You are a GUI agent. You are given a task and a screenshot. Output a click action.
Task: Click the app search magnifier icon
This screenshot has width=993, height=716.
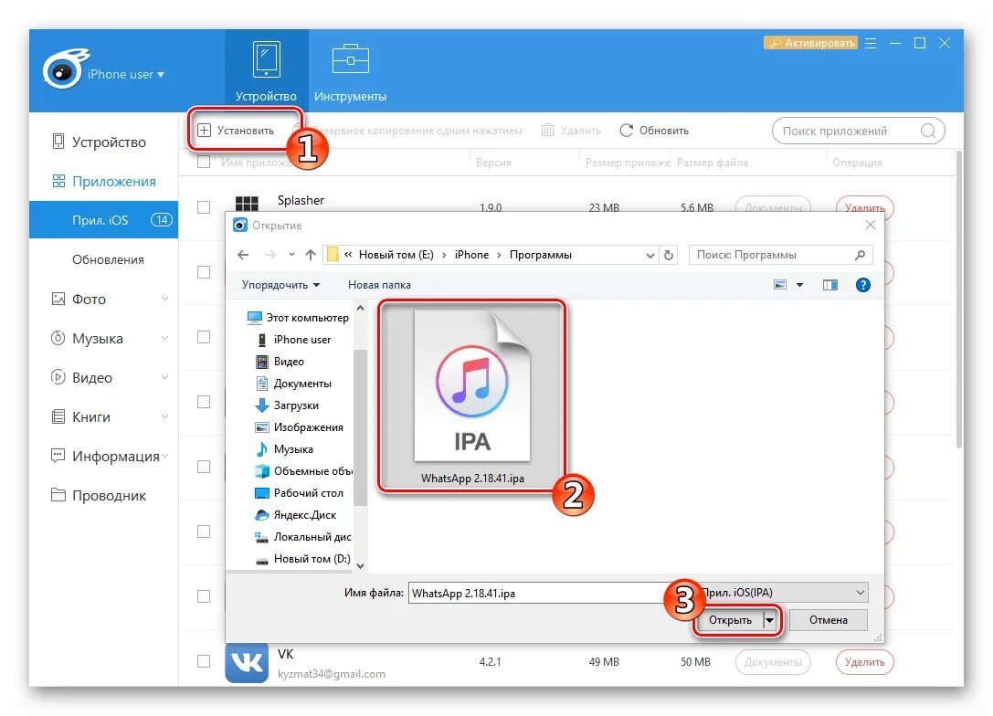pos(928,131)
